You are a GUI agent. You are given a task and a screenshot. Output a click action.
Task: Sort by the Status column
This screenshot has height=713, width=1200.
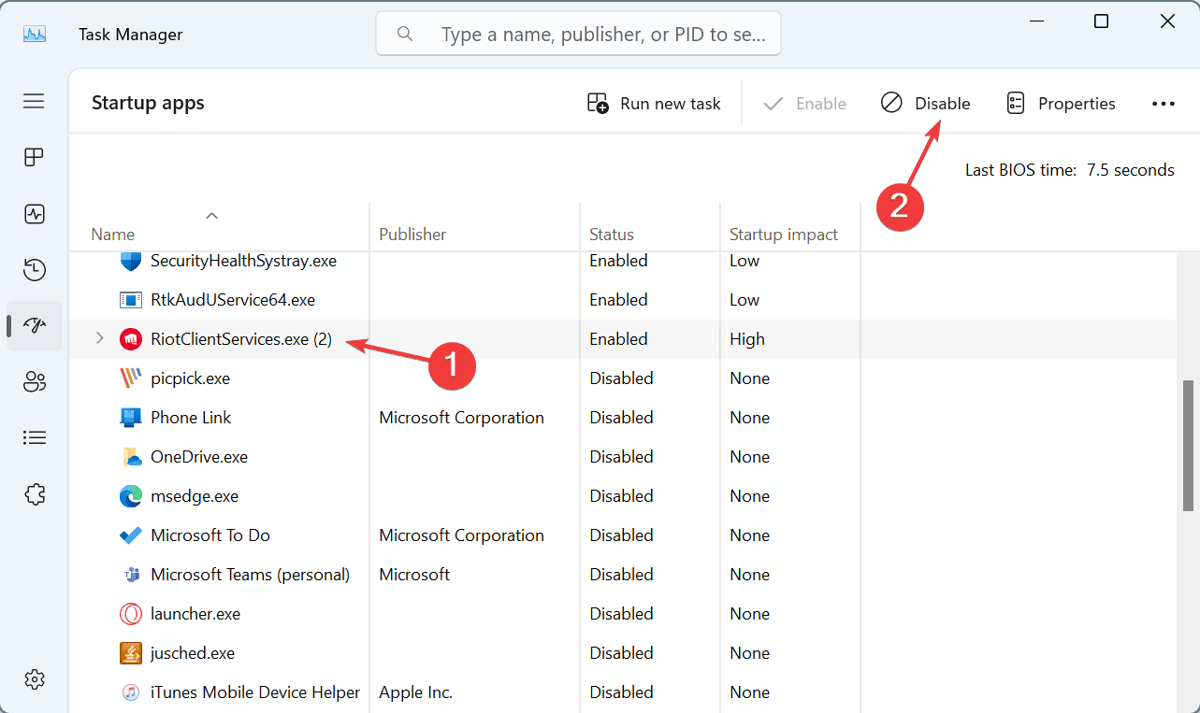tap(612, 235)
